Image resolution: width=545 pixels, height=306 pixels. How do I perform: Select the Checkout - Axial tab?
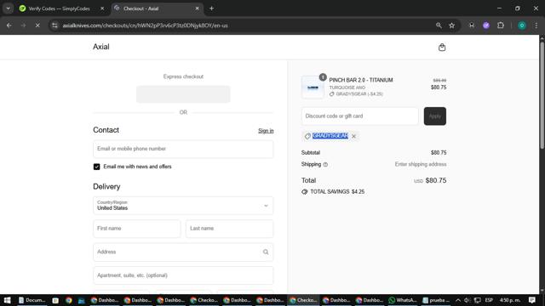click(x=157, y=8)
